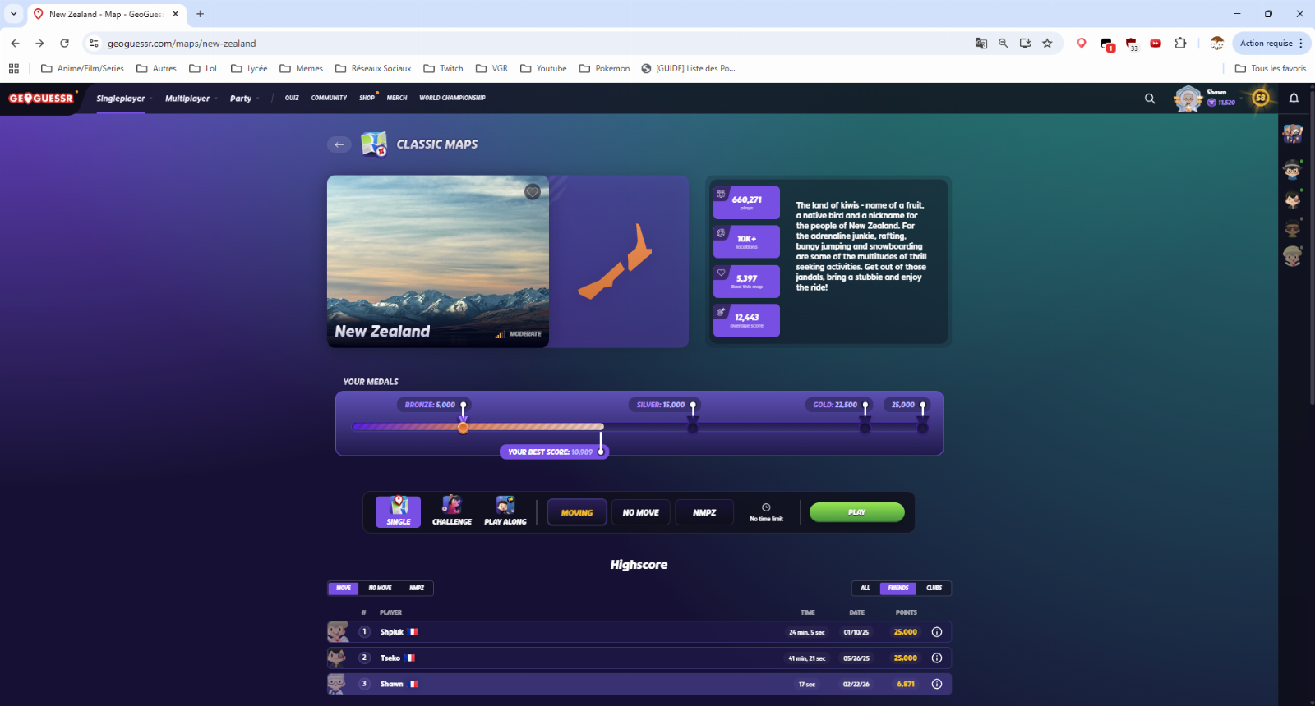Expand the Singleplayer dropdown menu
This screenshot has height=706, width=1315.
click(123, 99)
